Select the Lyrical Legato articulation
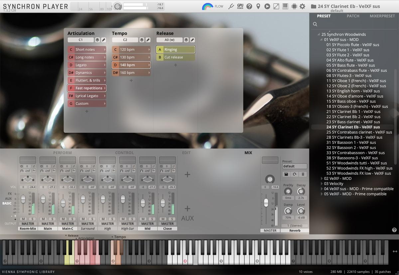Image resolution: width=399 pixels, height=275 pixels. (x=86, y=96)
